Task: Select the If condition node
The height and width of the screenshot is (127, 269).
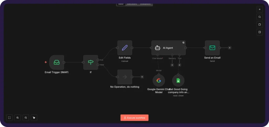Action: (x=91, y=62)
